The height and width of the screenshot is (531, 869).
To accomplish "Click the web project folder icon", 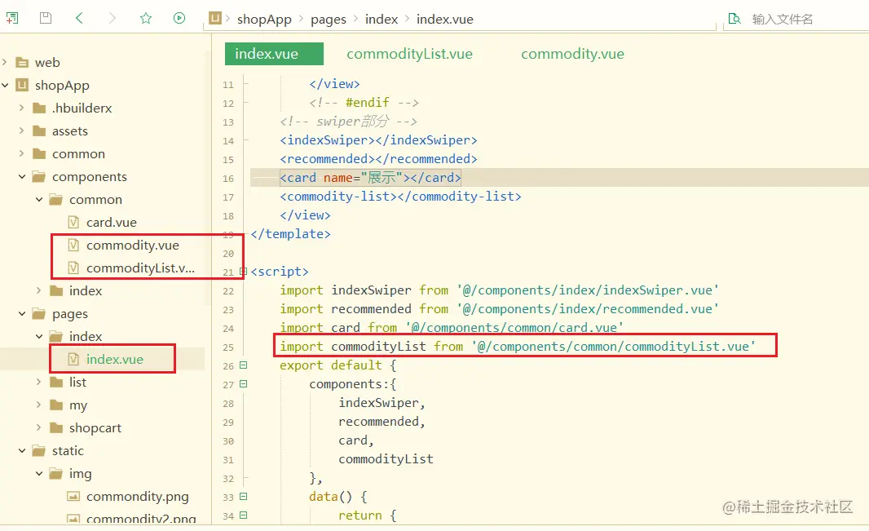I will pyautogui.click(x=22, y=63).
